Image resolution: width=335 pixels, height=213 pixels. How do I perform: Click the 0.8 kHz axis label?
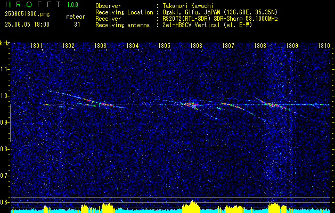coord(4,149)
